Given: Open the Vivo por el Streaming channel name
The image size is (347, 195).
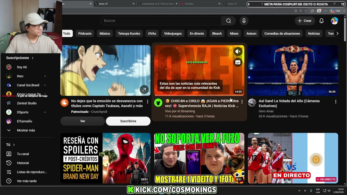Looking at the screenshot, I should point(180,111).
